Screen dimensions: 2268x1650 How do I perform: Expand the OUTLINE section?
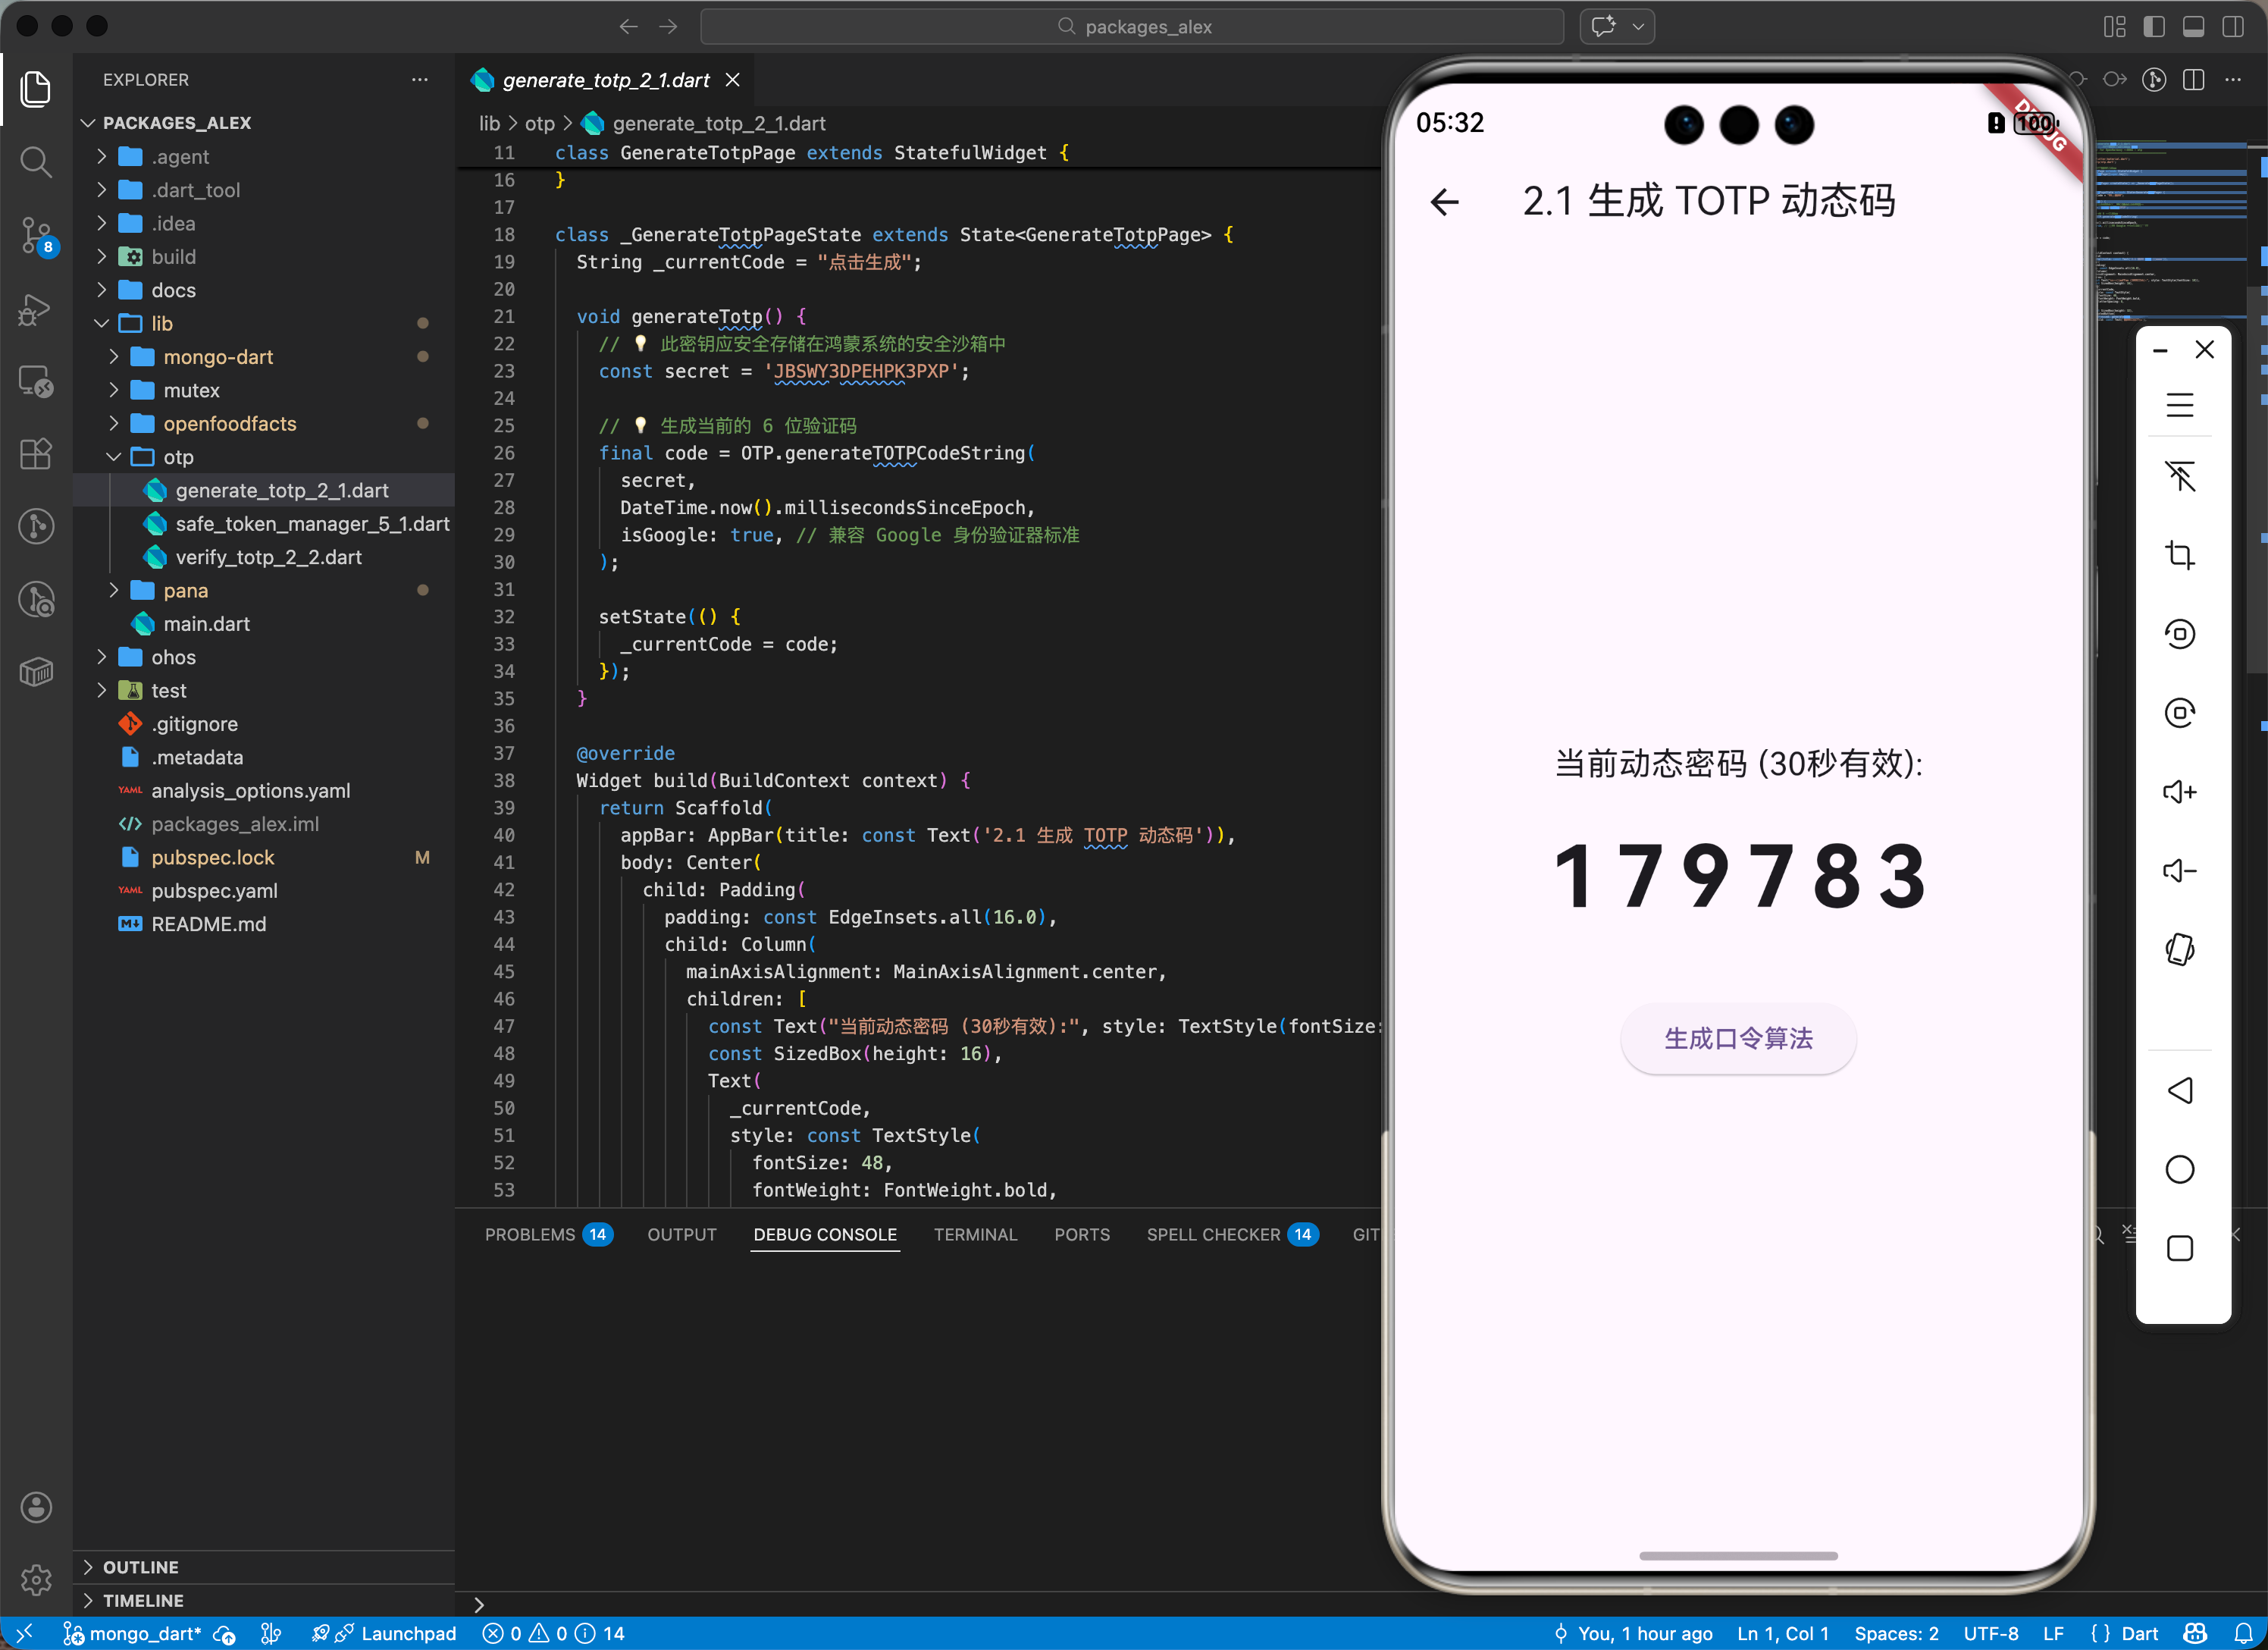140,1567
